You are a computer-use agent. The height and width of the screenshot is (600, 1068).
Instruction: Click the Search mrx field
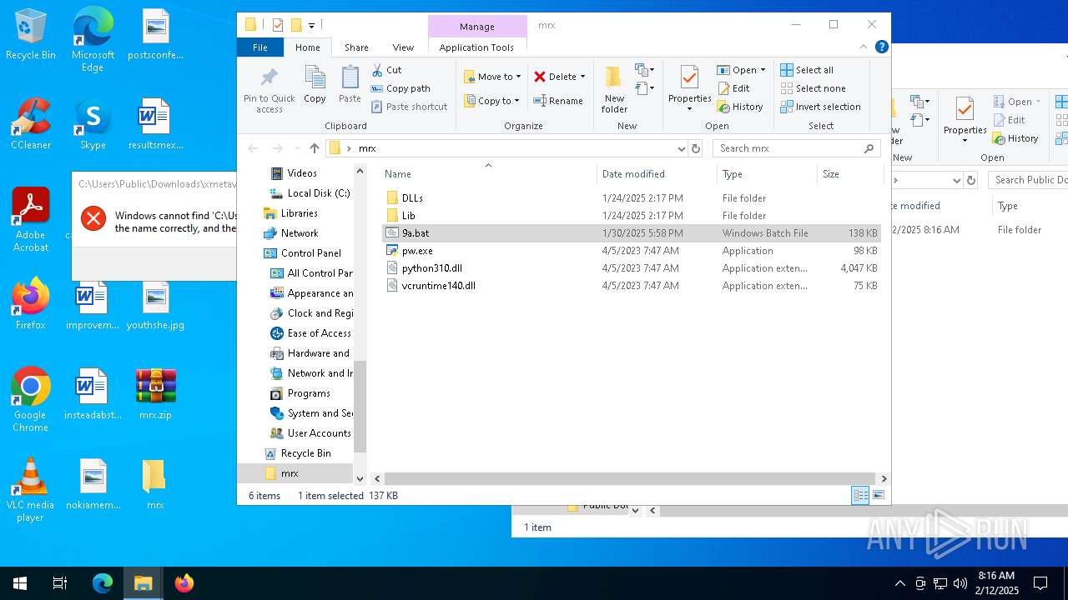796,148
